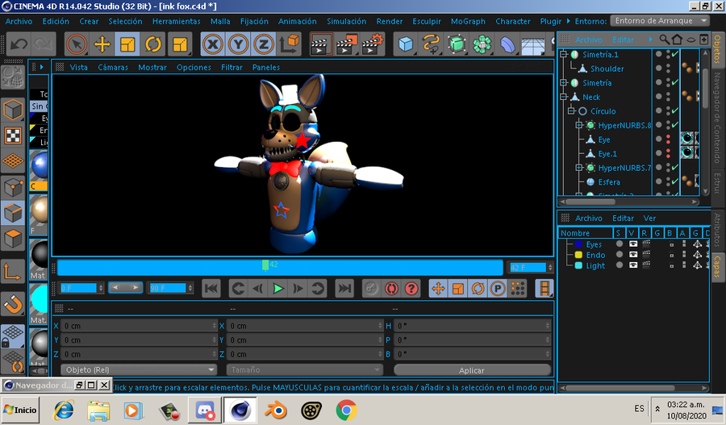This screenshot has width=726, height=425.
Task: Choose the Rotate tool in top toolbar
Action: [x=152, y=44]
